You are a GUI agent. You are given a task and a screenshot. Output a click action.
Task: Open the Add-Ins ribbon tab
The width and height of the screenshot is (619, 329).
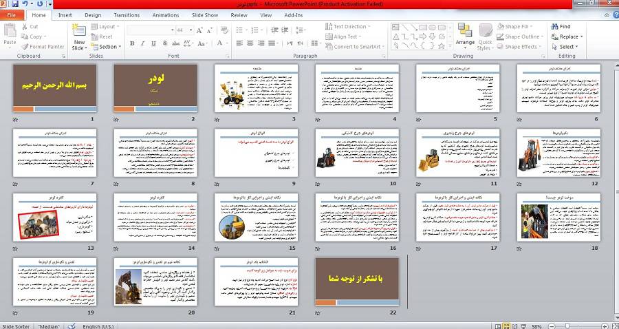[x=293, y=15]
